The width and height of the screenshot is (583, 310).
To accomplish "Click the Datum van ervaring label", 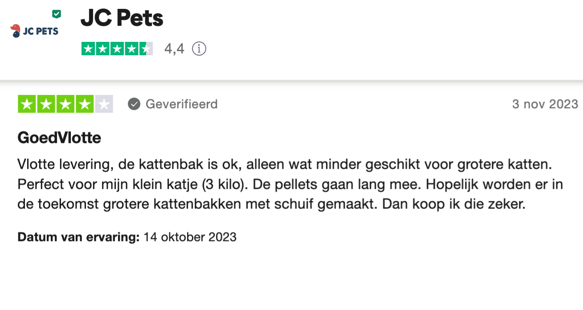I will (78, 237).
